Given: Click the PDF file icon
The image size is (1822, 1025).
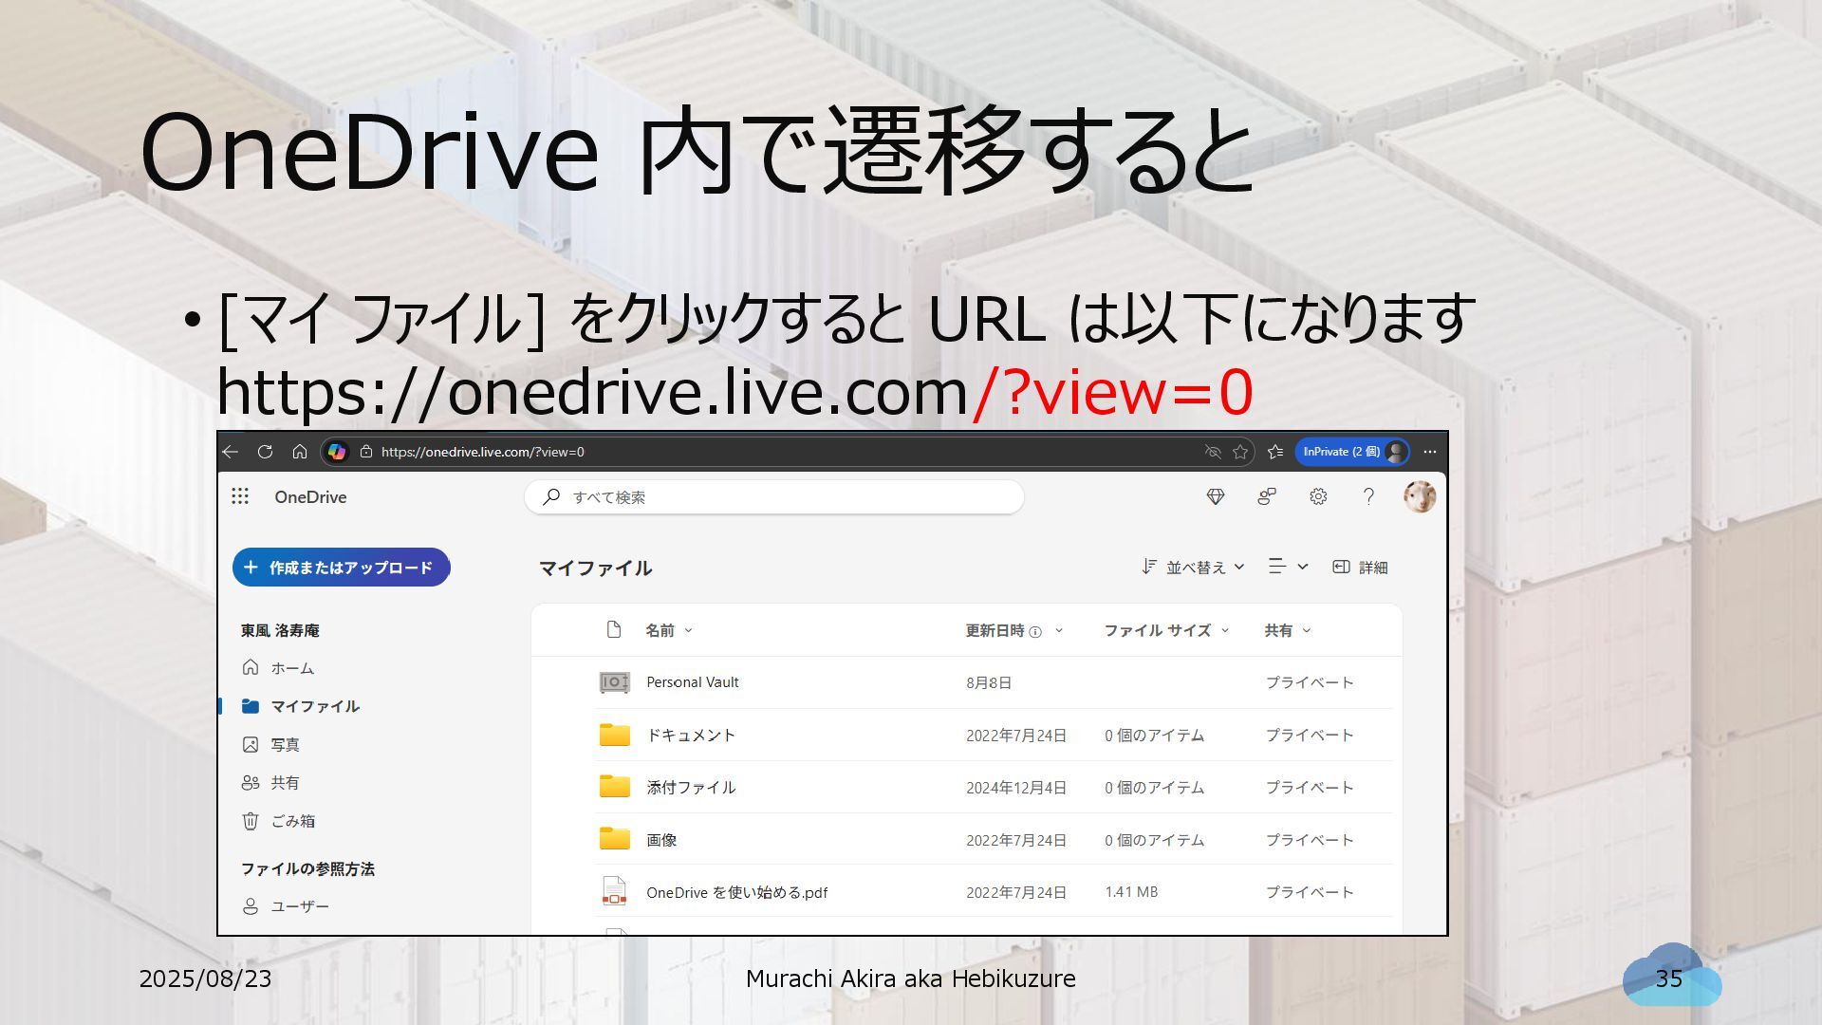Looking at the screenshot, I should (614, 891).
